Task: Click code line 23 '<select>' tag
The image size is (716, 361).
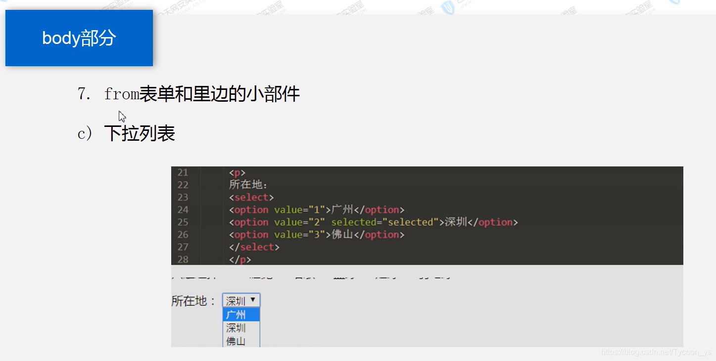Action: (251, 197)
